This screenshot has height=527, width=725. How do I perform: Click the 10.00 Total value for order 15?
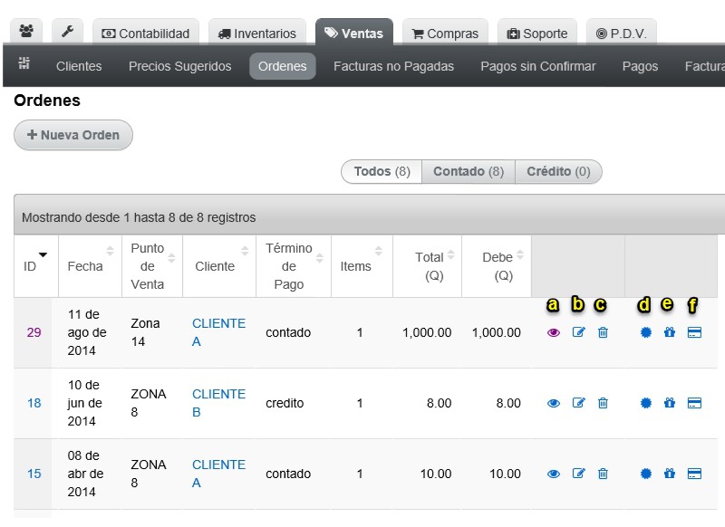click(x=436, y=474)
